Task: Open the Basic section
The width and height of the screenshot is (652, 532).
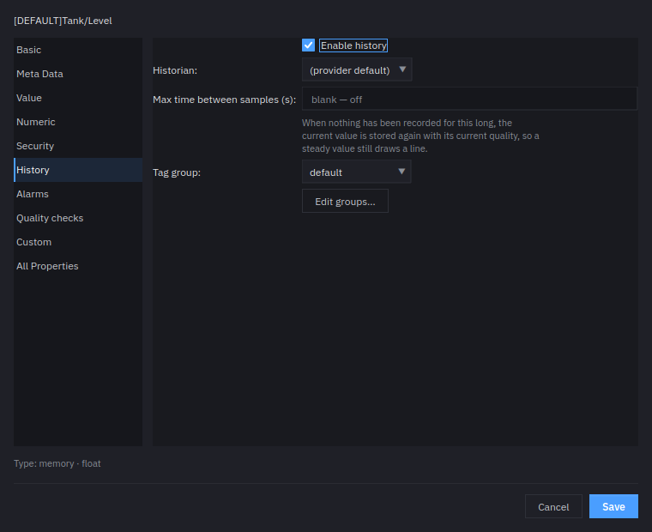Action: (78, 50)
